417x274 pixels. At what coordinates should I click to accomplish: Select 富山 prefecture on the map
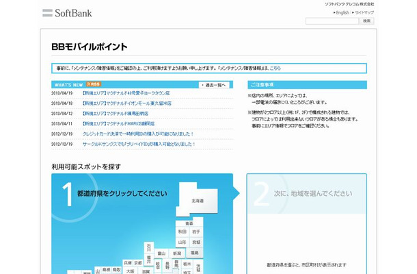pos(161,253)
